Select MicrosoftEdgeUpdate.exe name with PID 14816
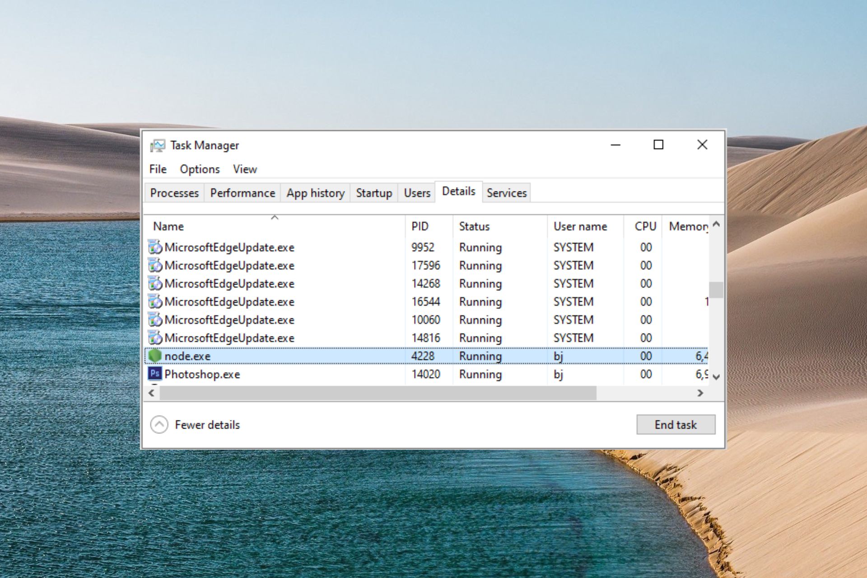 [229, 338]
